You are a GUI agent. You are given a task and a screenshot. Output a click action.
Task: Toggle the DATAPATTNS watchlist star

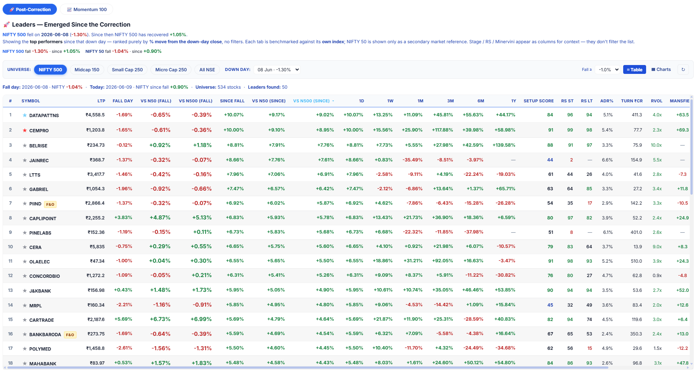click(25, 115)
